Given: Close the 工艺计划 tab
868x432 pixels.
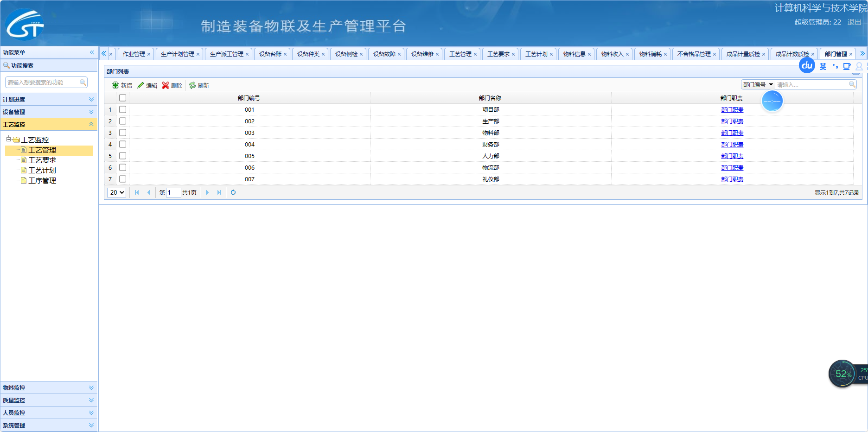Looking at the screenshot, I should (x=551, y=54).
